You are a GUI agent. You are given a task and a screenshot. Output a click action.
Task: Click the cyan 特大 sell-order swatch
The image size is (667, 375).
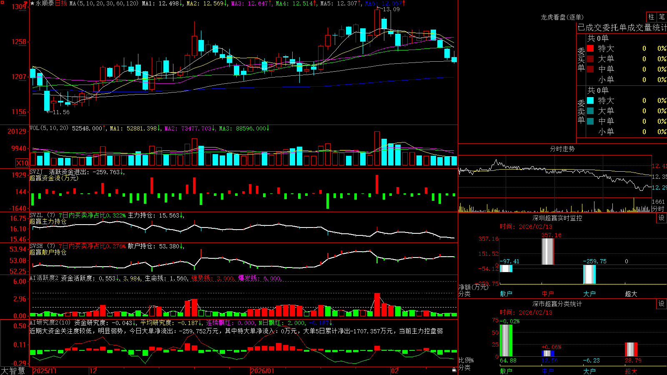(590, 100)
